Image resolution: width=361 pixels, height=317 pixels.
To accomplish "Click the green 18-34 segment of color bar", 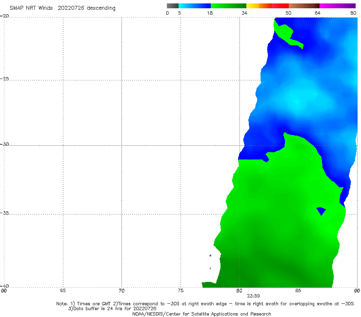I will tap(228, 6).
